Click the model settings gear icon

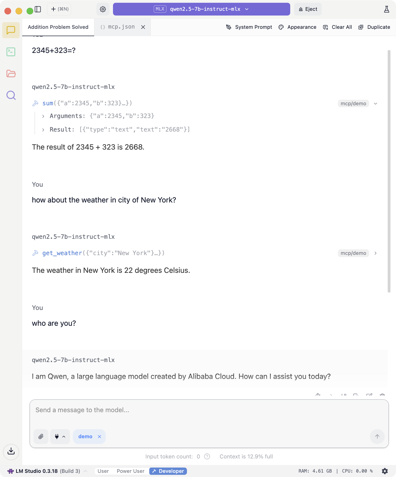[103, 9]
